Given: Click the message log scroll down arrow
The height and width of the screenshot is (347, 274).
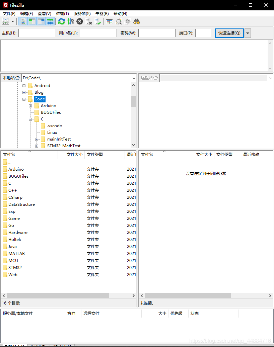Looking at the screenshot, I should tap(270, 69).
